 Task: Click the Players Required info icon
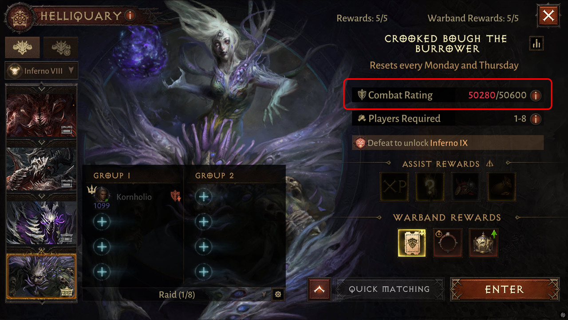[x=536, y=119]
